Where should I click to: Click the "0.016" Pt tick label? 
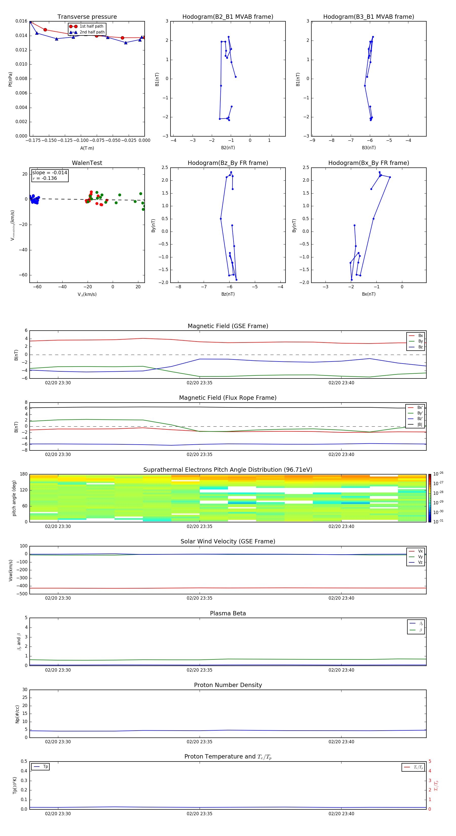pyautogui.click(x=22, y=21)
